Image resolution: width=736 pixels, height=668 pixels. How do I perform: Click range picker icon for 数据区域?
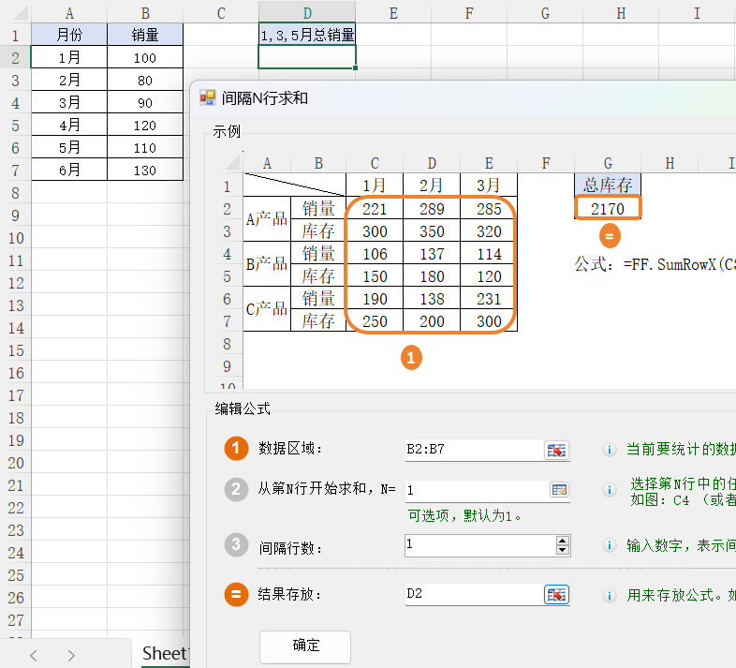(557, 451)
